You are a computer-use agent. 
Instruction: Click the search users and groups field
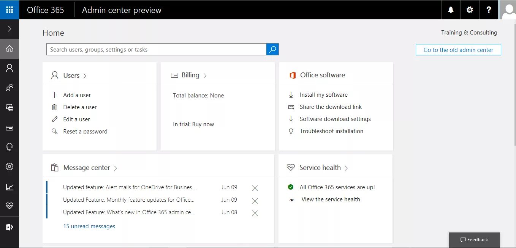[156, 49]
